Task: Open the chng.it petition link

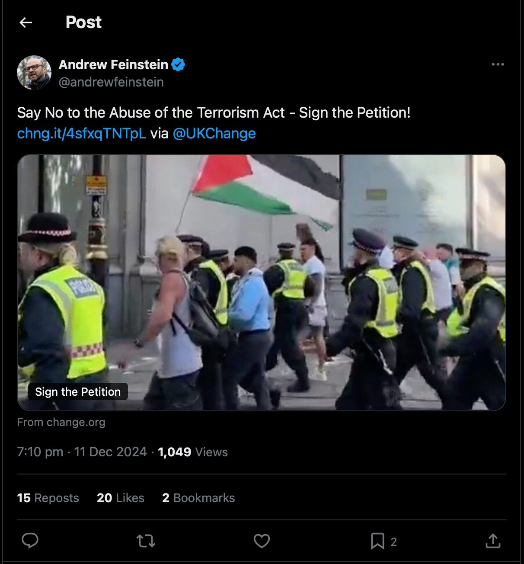Action: coord(82,133)
